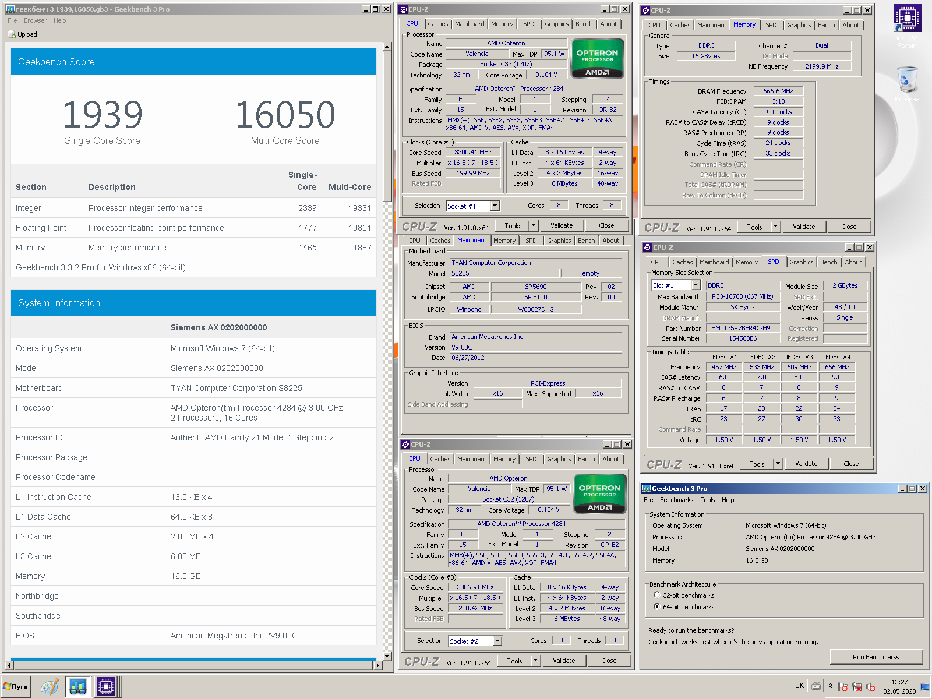Screen dimensions: 932x699
Task: Click the title bar icon of the CPU-Z Memory window
Action: tap(645, 10)
